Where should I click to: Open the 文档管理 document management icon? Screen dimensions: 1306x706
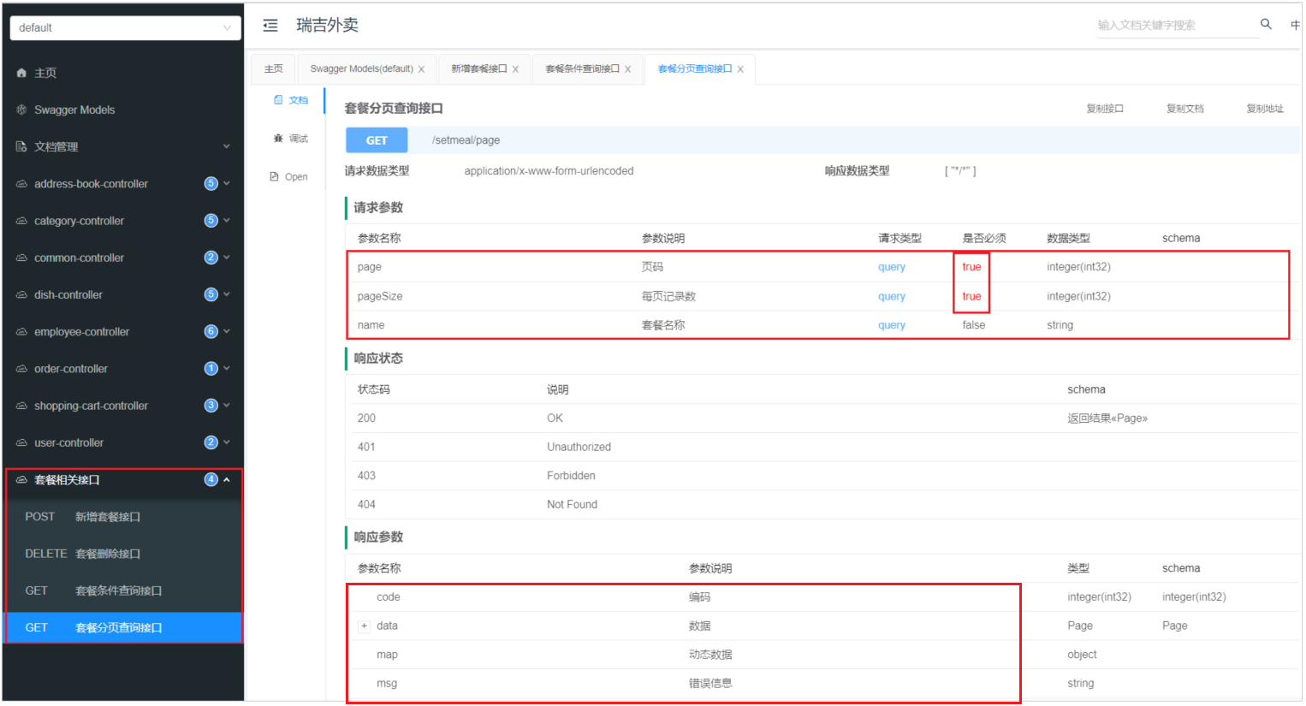click(21, 145)
